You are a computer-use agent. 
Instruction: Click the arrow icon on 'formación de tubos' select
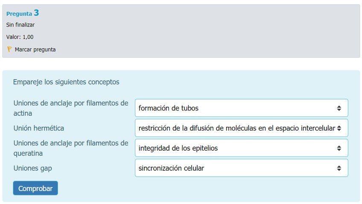pyautogui.click(x=339, y=108)
